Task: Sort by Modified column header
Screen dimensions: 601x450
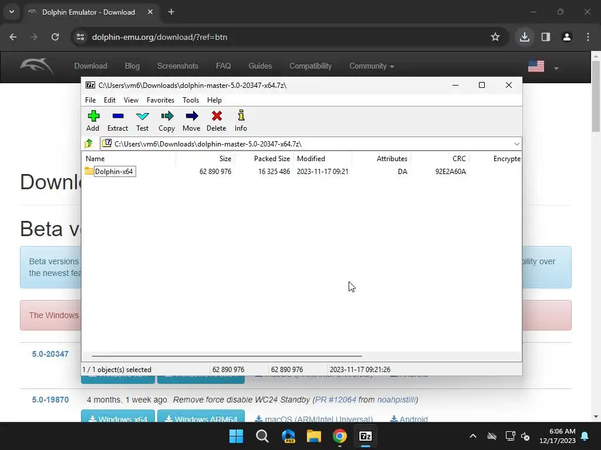Action: tap(311, 158)
